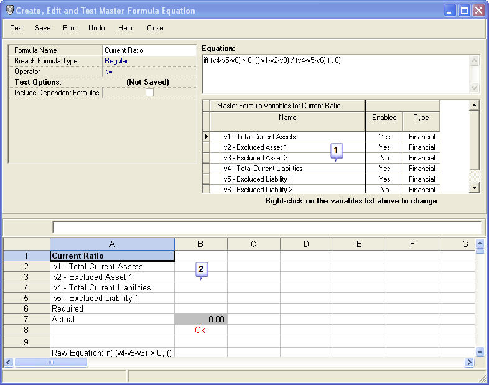Click the Type cell Financial for v4
Viewport: 489px width, 385px height.
click(422, 169)
